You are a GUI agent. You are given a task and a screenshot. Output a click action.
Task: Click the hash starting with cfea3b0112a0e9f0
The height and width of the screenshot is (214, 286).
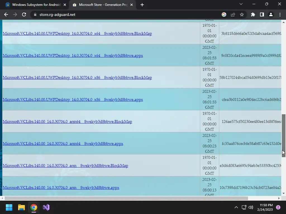(x=251, y=99)
